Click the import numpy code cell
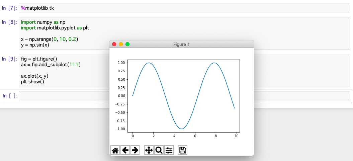This screenshot has height=161, width=353. 184,33
